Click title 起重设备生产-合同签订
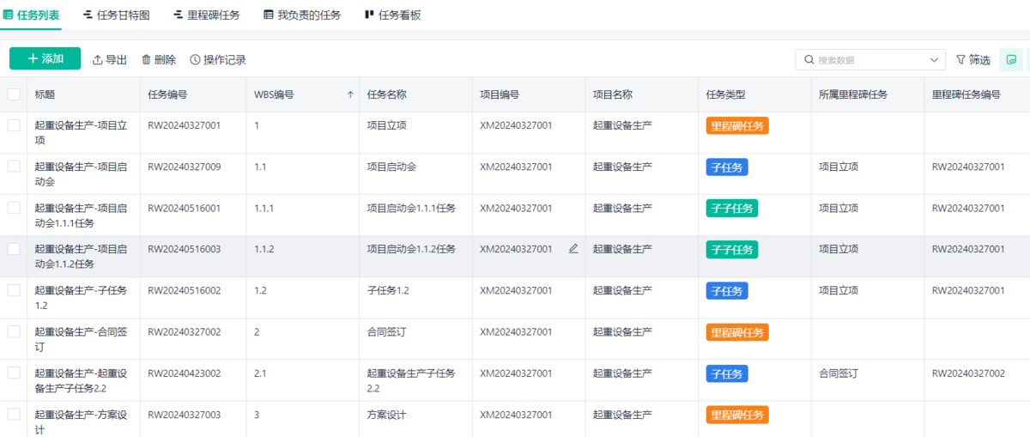1030x437 pixels. point(81,338)
